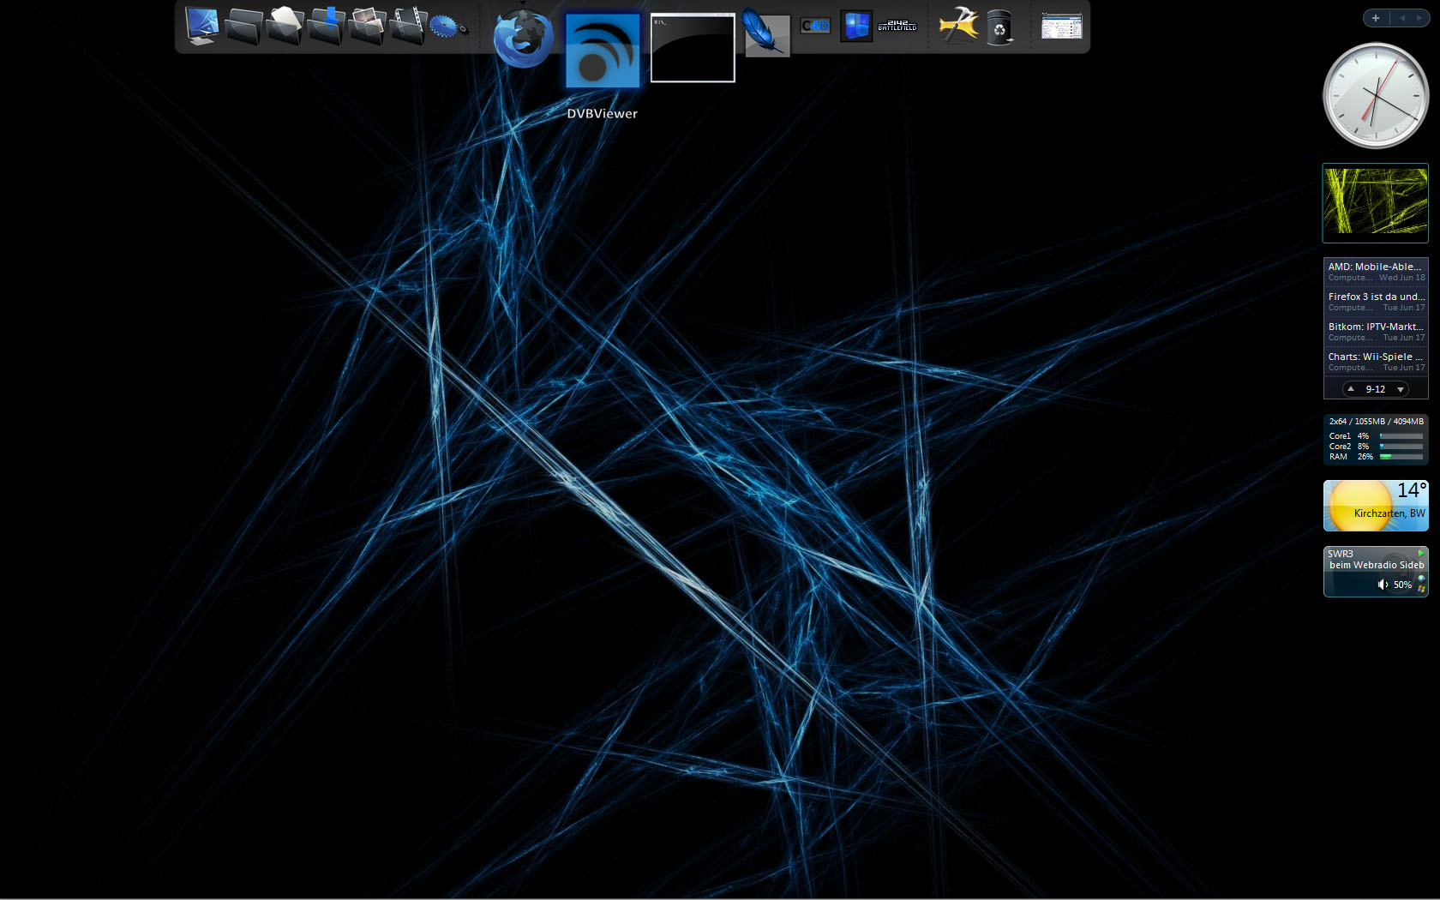
Task: Click the '2x64 / 1055MB / 4094MB' text
Action: point(1377,422)
